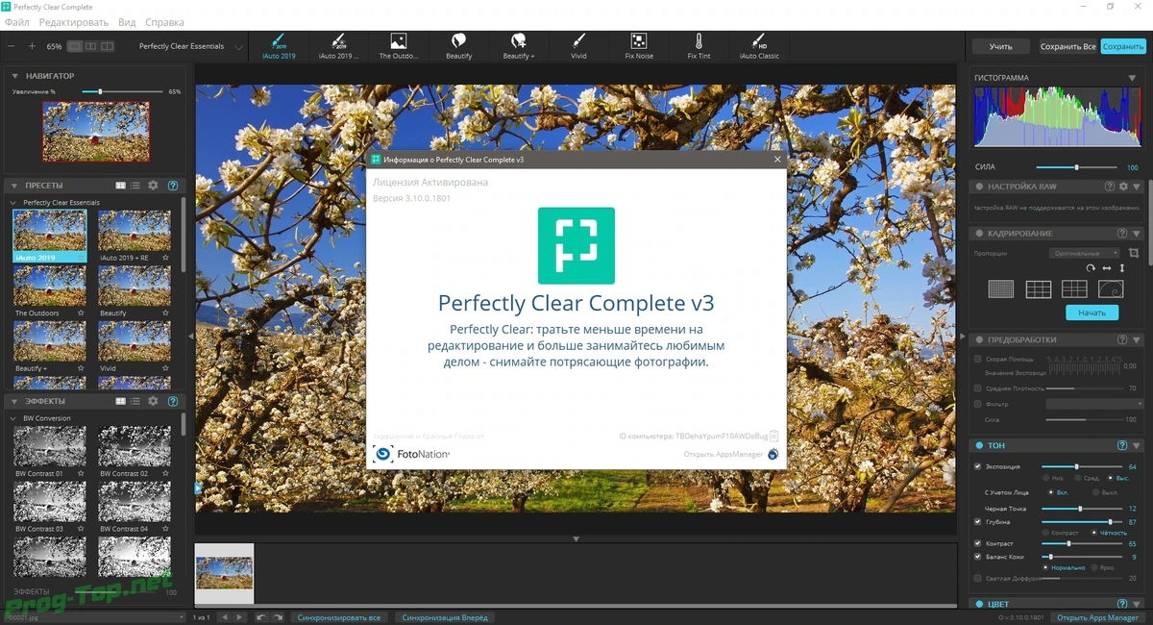Click the blue Сохранить button
The image size is (1153, 625).
(1122, 46)
